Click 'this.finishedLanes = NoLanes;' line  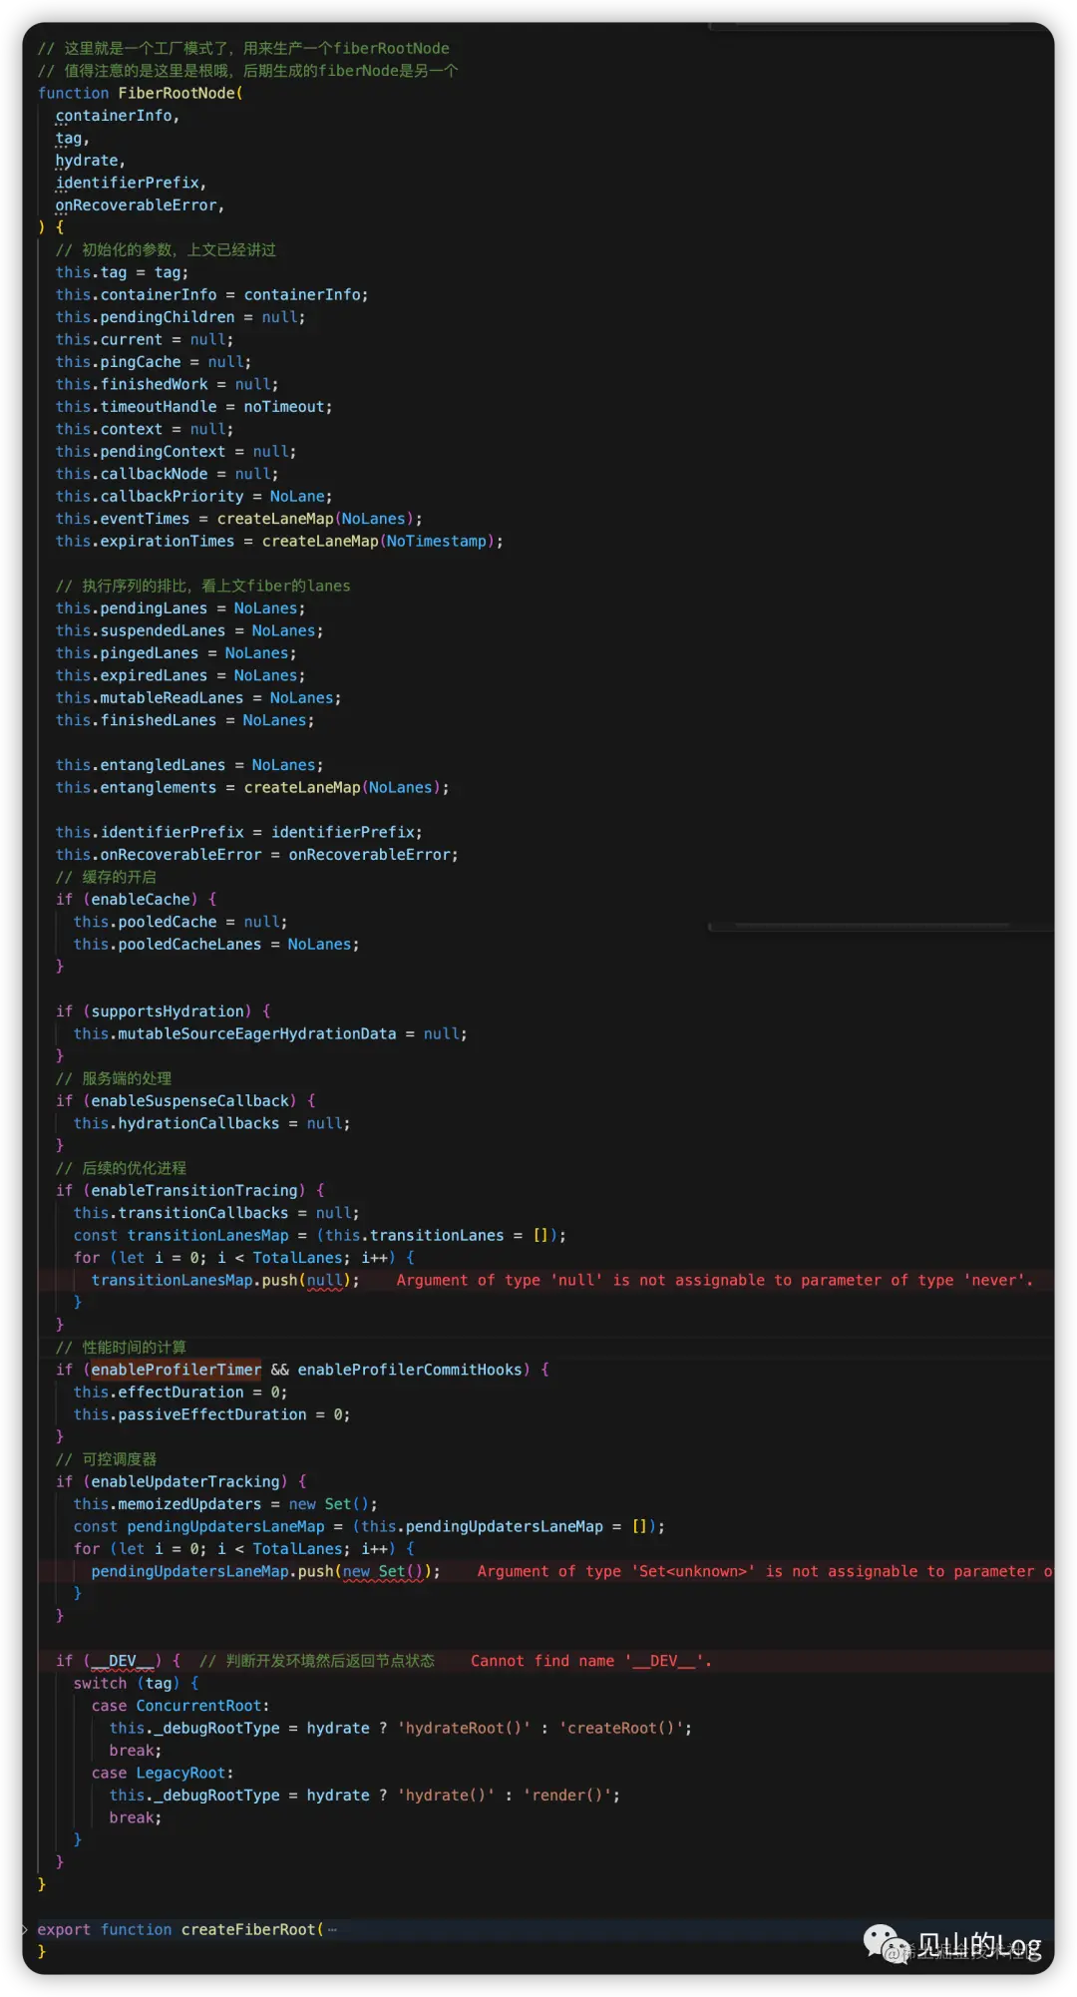(184, 720)
